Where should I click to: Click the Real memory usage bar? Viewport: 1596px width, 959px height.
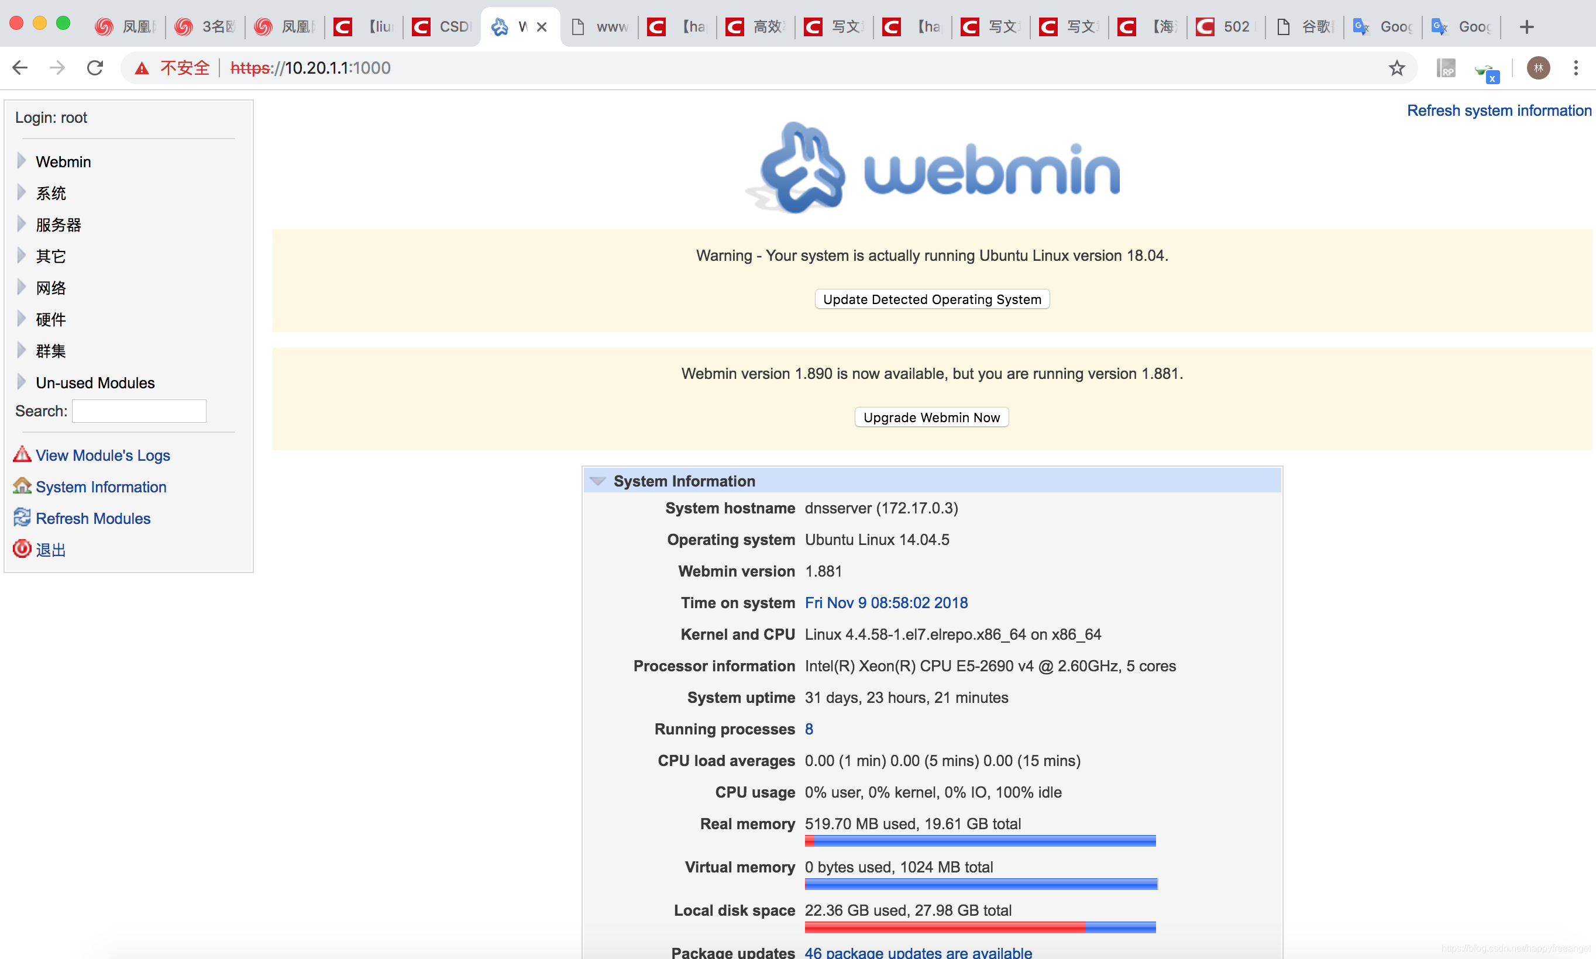[980, 841]
